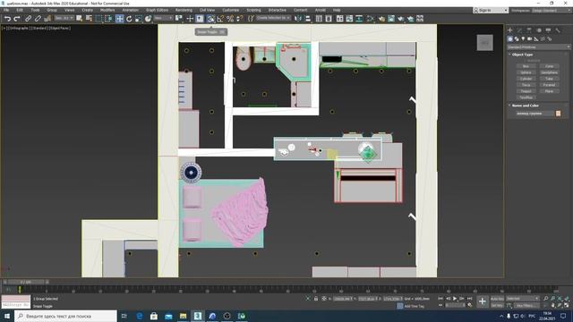Viewport: 573px width, 322px height.
Task: Click the Undo arrow in the toolbar
Action: (x=7, y=19)
